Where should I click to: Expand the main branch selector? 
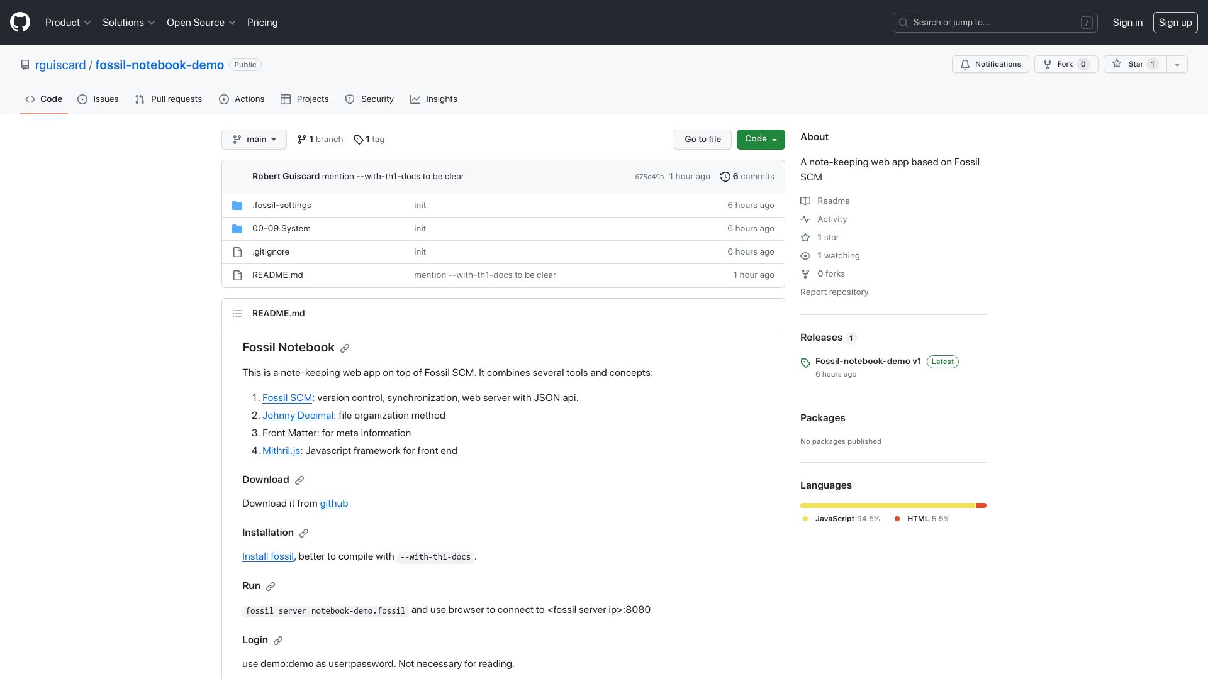coord(254,140)
